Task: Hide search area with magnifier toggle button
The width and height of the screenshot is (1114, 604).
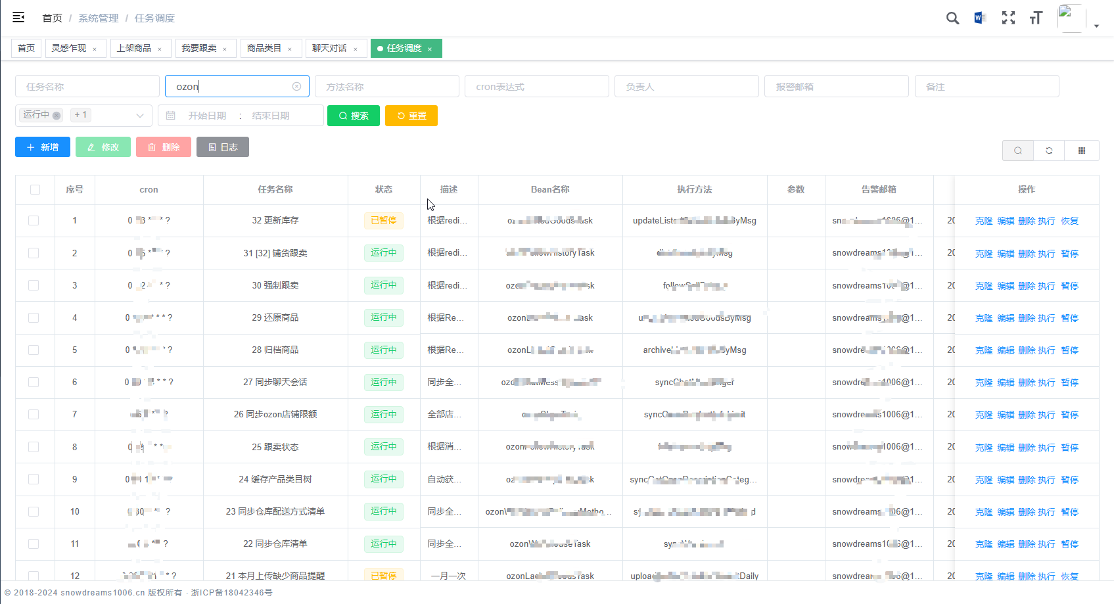Action: [1017, 151]
